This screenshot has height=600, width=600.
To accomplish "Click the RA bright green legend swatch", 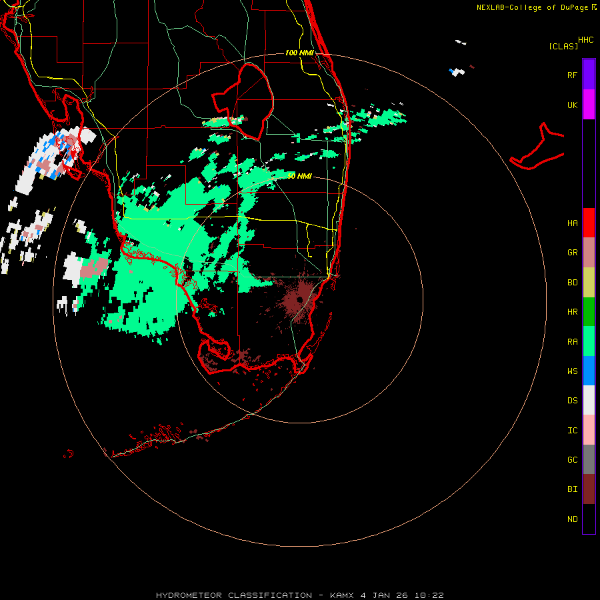I will pos(589,341).
